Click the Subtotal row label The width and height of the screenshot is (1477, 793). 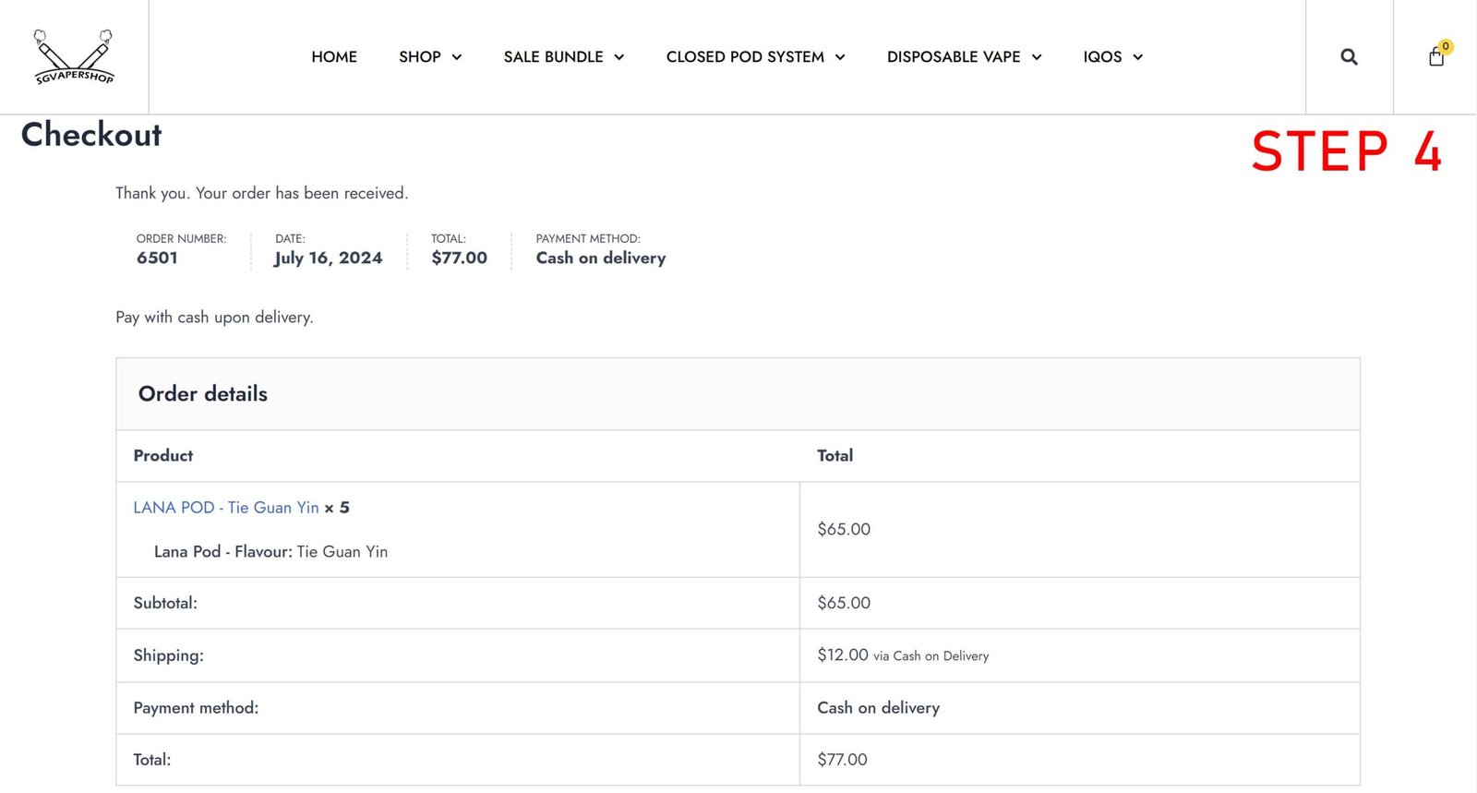[x=165, y=603]
